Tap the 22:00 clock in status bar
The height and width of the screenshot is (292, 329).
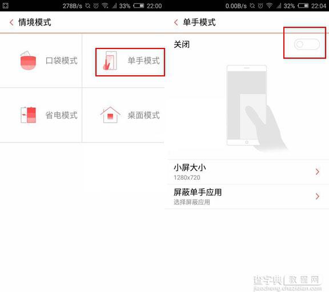click(154, 6)
